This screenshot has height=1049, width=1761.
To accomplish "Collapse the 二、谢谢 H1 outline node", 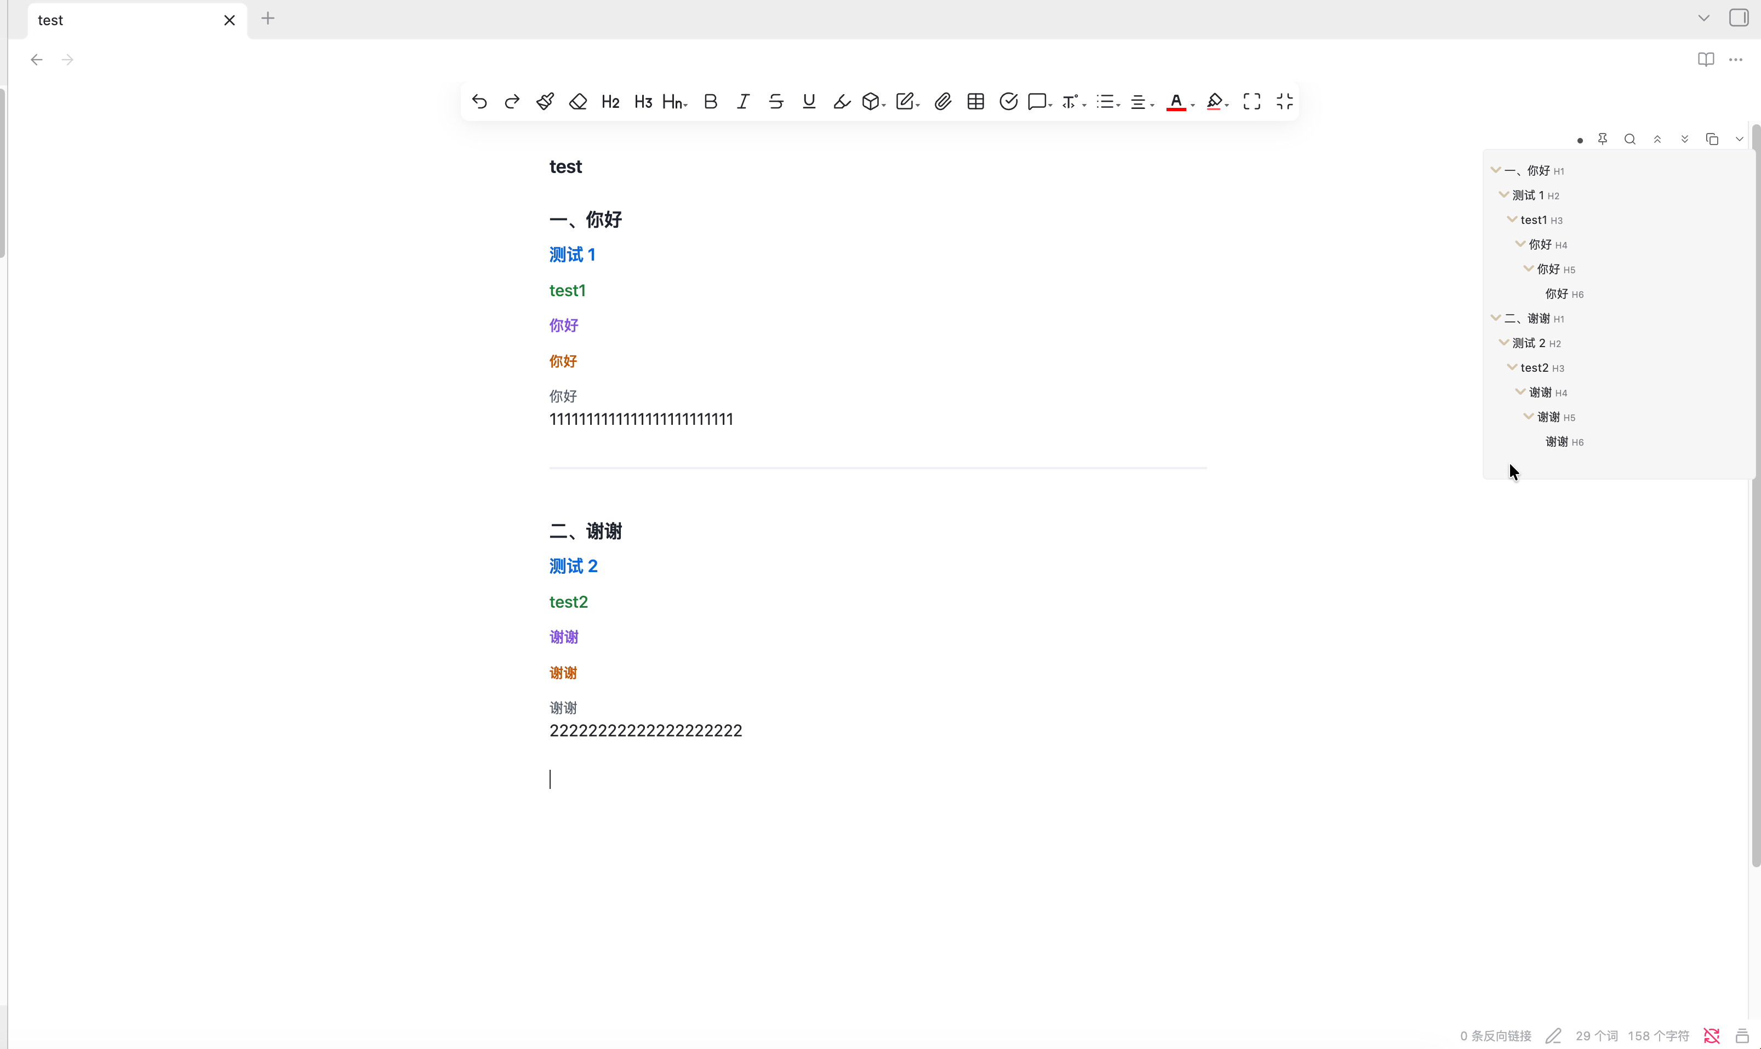I will pos(1495,318).
